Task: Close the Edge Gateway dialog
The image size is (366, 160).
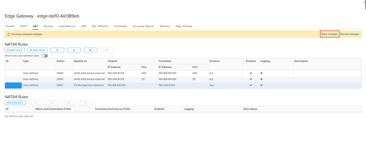Action: coord(364,2)
